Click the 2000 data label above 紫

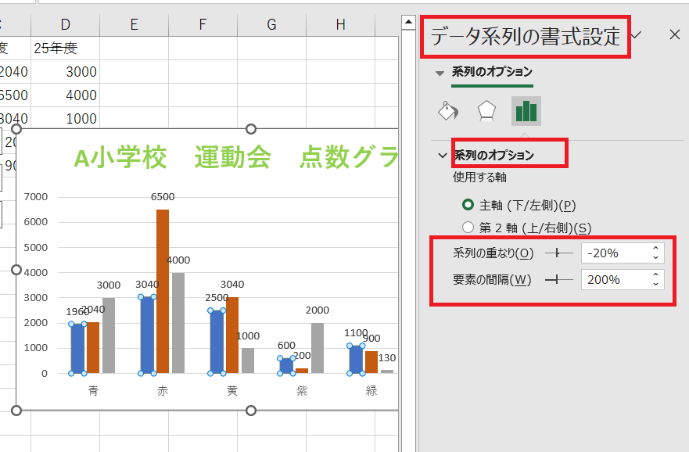click(318, 310)
